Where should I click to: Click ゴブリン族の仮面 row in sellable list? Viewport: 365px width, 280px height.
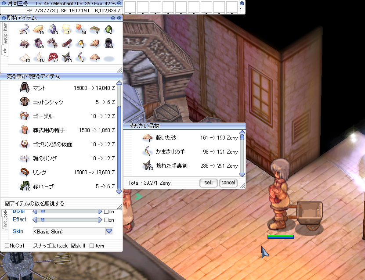[67, 144]
